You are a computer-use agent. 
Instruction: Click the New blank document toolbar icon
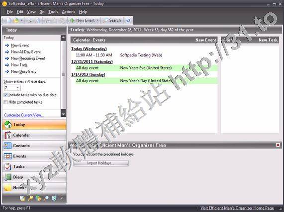[8, 20]
